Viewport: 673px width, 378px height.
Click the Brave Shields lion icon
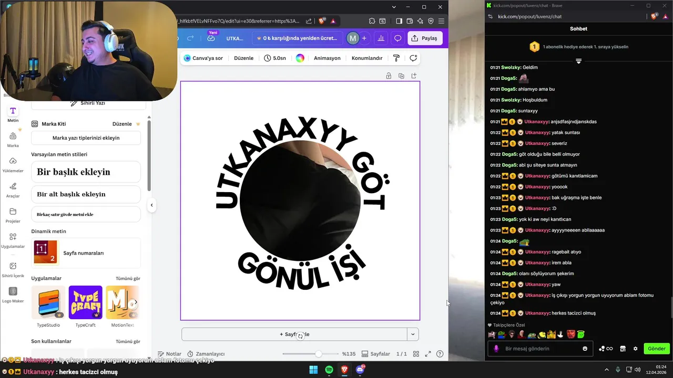click(322, 21)
